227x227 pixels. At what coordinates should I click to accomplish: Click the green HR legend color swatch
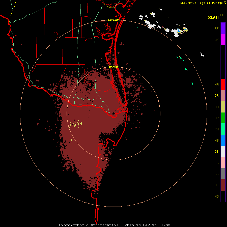223,118
